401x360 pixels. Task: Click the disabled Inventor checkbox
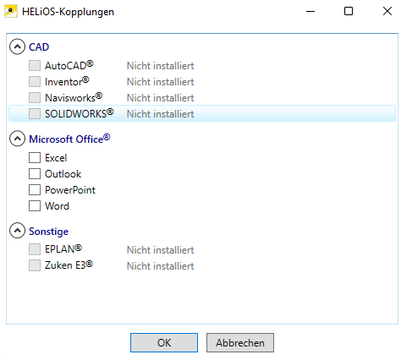[35, 82]
